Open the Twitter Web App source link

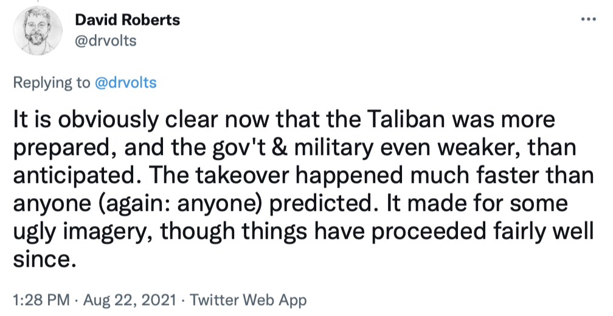249,300
